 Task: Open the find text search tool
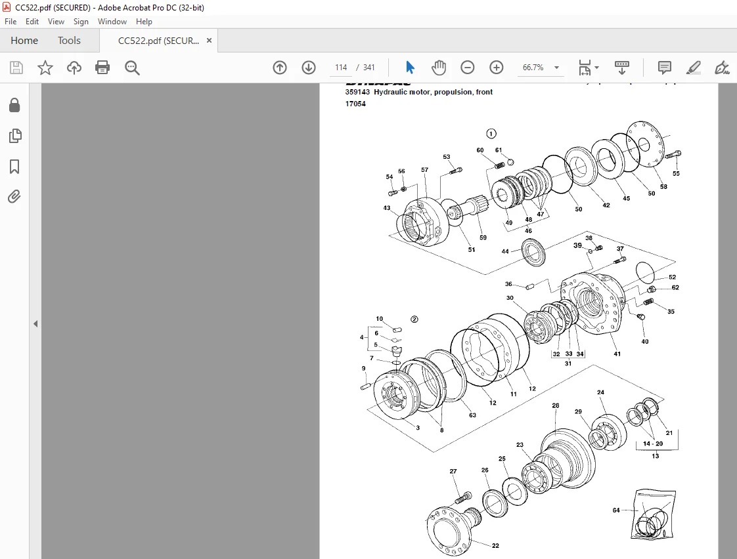tap(132, 68)
